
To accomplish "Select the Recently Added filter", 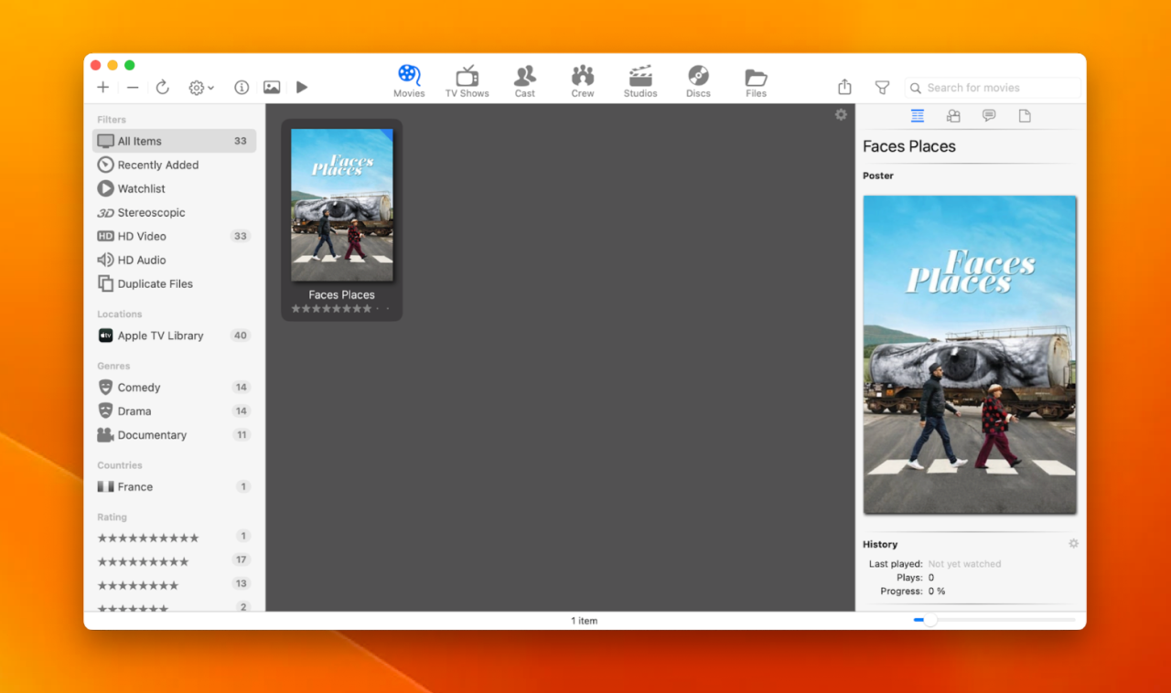I will point(174,165).
